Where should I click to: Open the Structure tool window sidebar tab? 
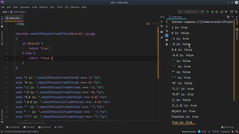pyautogui.click(x=2, y=38)
